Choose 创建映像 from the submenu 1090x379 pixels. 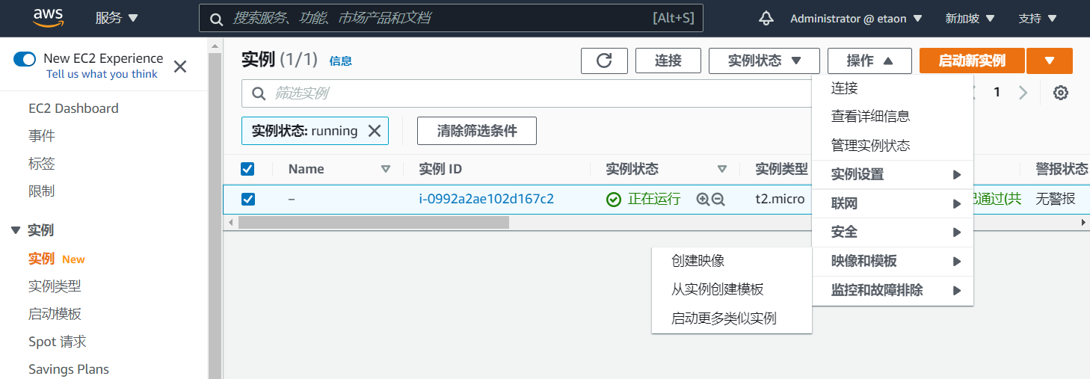pos(732,261)
